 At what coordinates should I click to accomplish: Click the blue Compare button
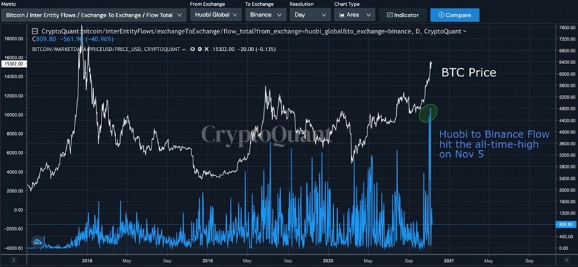[455, 15]
